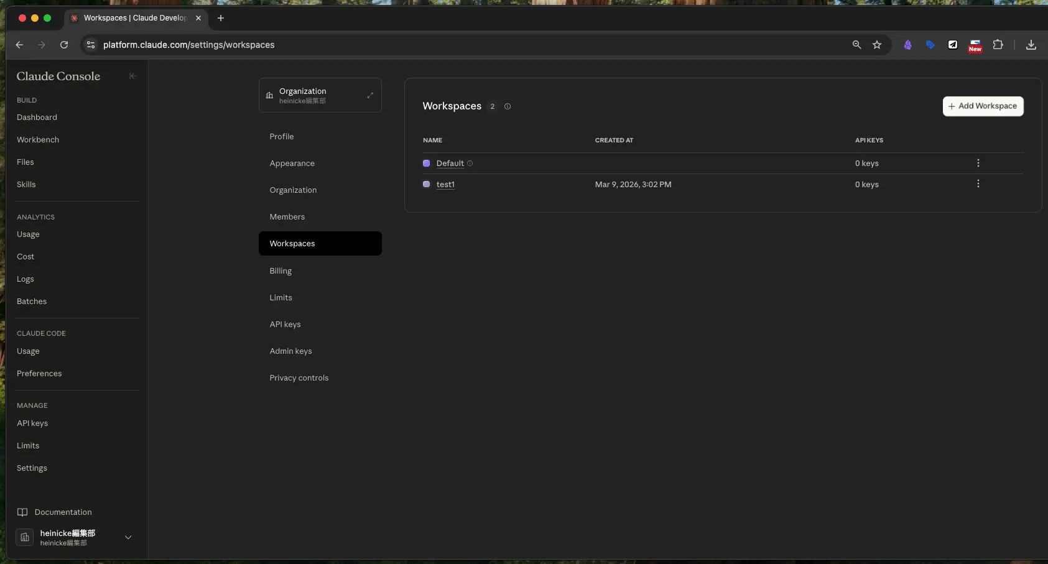The width and height of the screenshot is (1048, 564).
Task: Click the Add Workspace button
Action: (983, 106)
